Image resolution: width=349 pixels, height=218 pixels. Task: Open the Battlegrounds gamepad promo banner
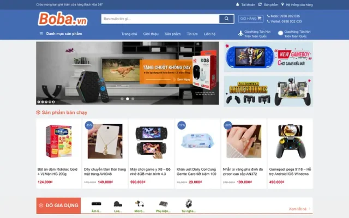[x=268, y=92]
